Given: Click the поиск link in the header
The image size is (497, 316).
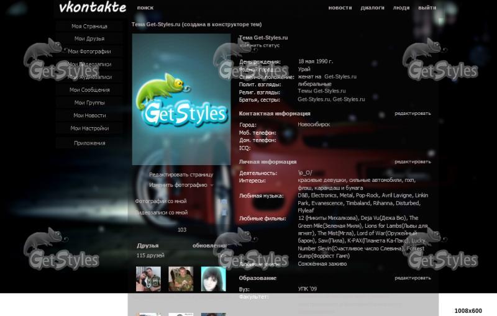Looking at the screenshot, I should [x=145, y=8].
